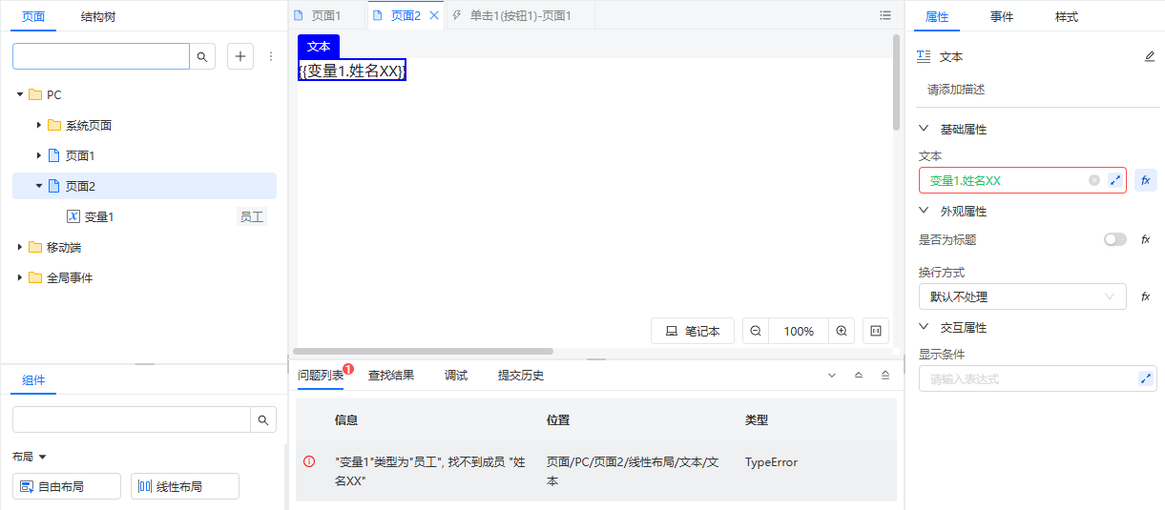
Task: Close the 页面2 editor tab
Action: pos(434,15)
